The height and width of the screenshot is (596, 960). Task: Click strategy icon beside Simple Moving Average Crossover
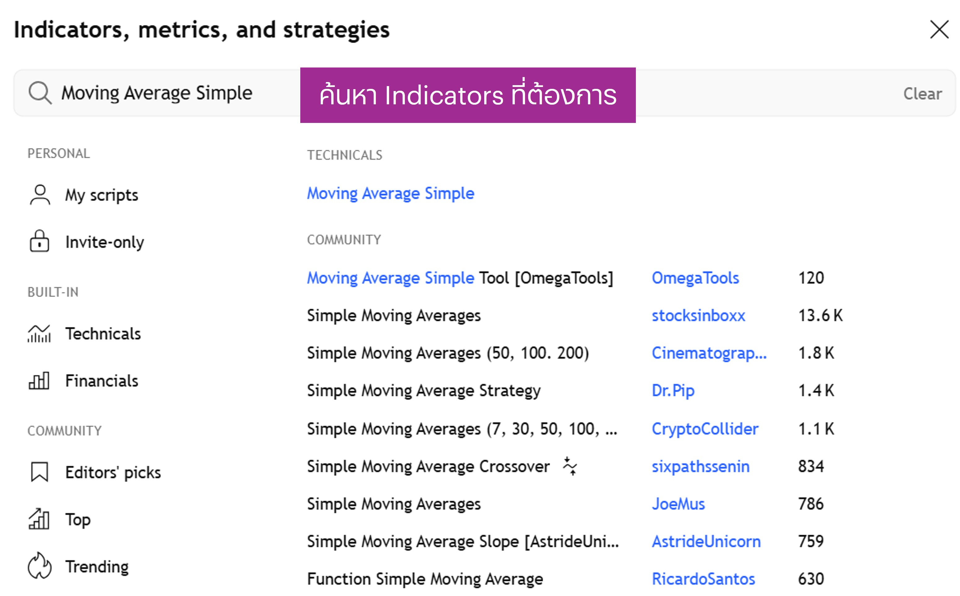coord(570,466)
